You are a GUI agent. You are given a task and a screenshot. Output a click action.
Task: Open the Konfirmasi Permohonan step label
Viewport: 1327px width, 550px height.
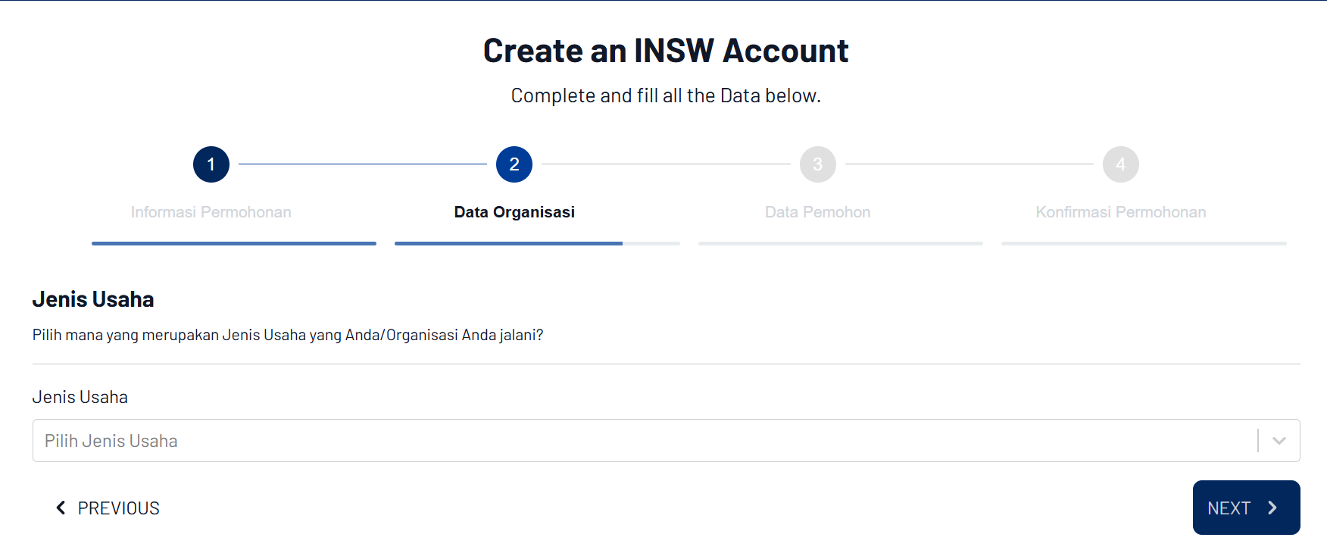(1121, 212)
